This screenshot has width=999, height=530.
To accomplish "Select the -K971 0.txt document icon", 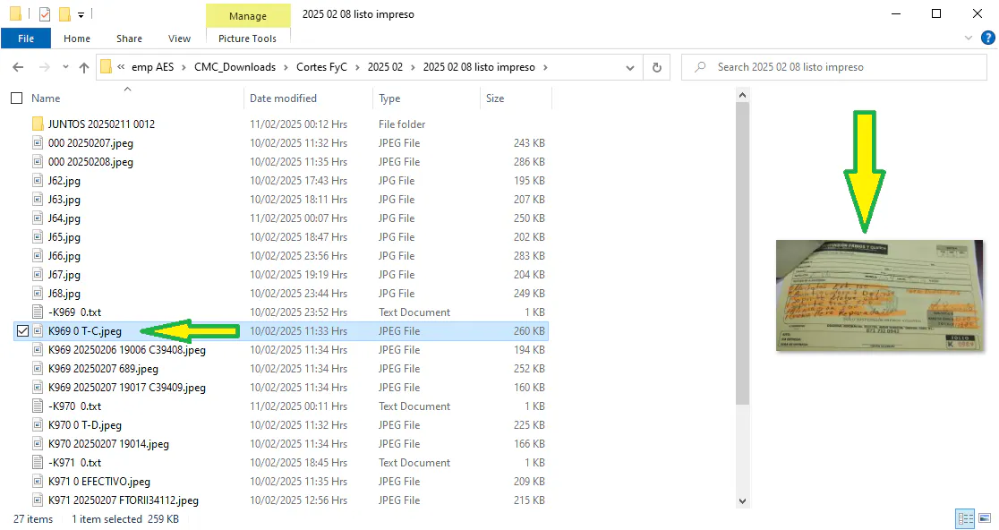I will [38, 463].
